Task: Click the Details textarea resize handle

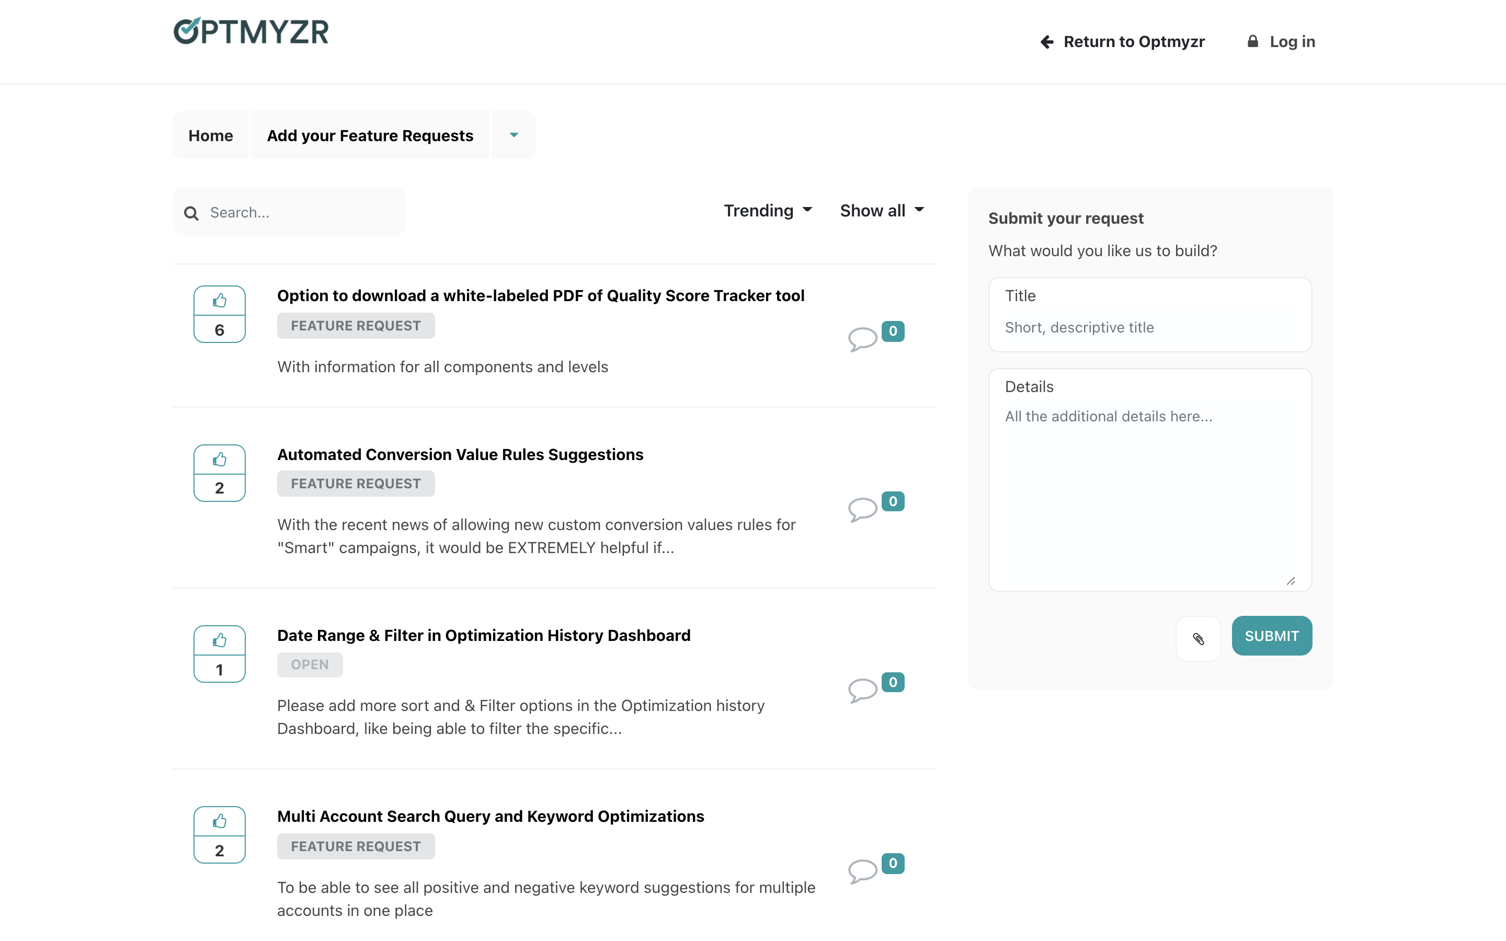Action: pyautogui.click(x=1291, y=581)
